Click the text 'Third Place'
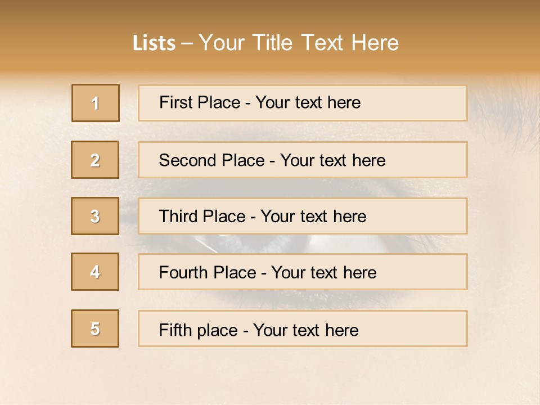The width and height of the screenshot is (540, 405). click(202, 217)
